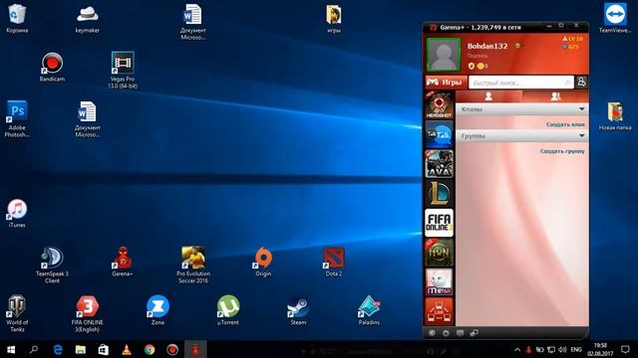Select League of Legends in Garena+ sidebar
This screenshot has width=638, height=358.
tap(439, 193)
